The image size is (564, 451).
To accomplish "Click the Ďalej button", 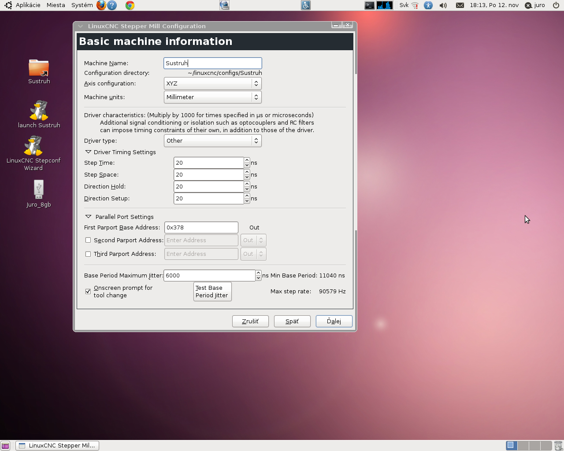I will [x=334, y=322].
